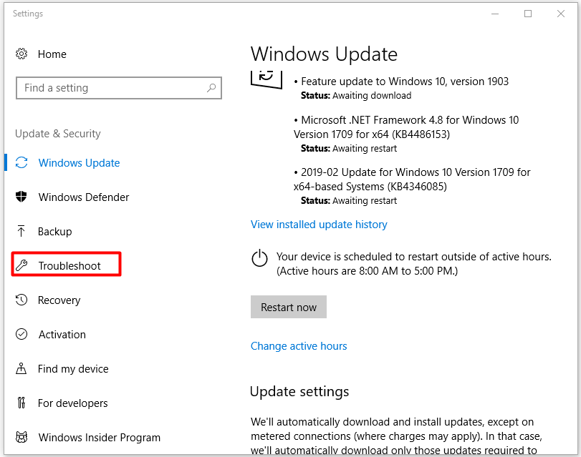Click the Recovery clock icon
Viewport: 581px width, 457px height.
point(21,300)
